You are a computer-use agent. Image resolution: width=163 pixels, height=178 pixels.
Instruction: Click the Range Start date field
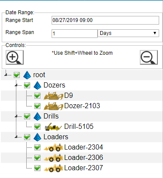coord(105,20)
